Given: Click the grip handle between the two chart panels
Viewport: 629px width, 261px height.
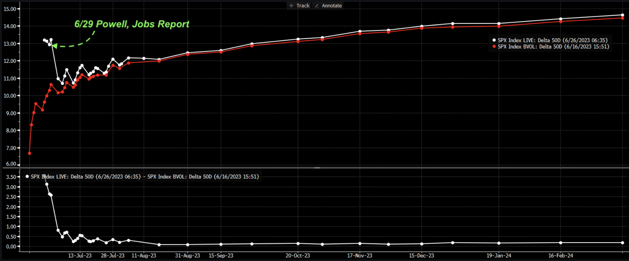Looking at the screenshot, I should coord(317,168).
